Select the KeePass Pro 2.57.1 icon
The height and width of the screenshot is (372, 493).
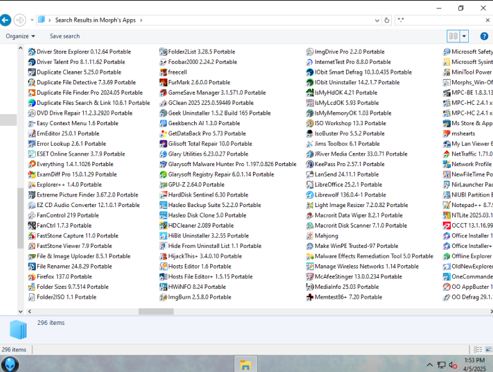coord(309,164)
